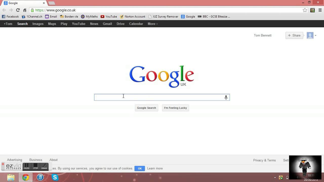Reload the current page
This screenshot has height=182, width=324.
pos(18,10)
